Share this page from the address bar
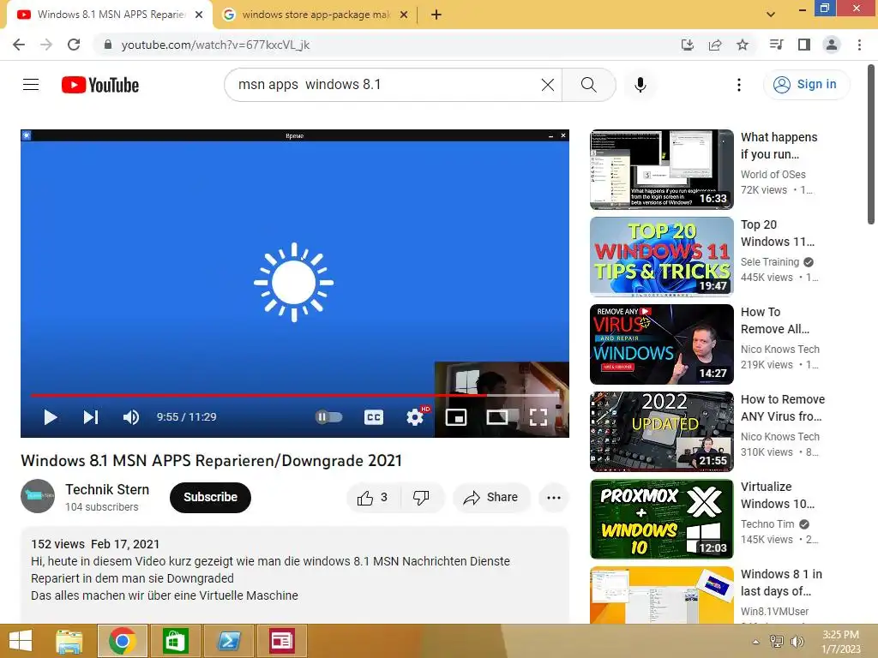The image size is (878, 658). point(715,45)
